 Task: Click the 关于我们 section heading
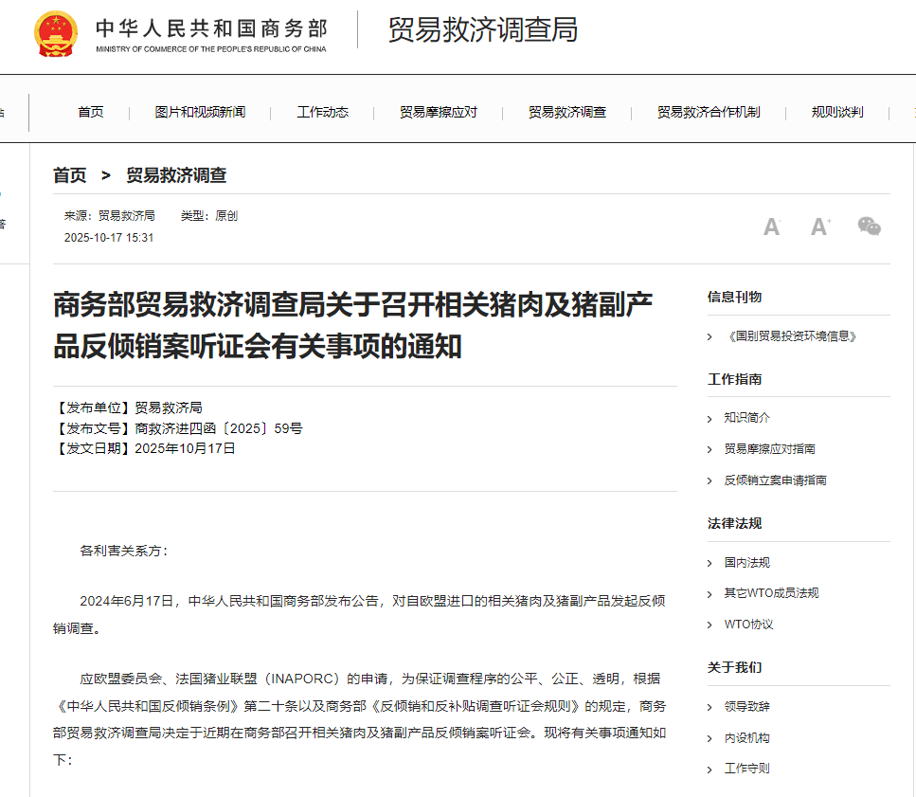point(734,667)
